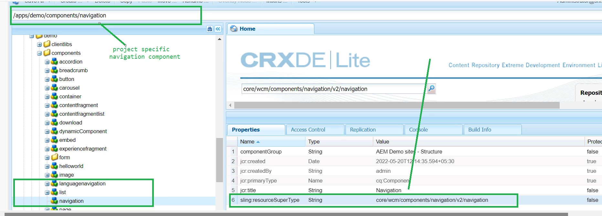This screenshot has height=216, width=602.
Task: Select the download tree item
Action: point(70,123)
